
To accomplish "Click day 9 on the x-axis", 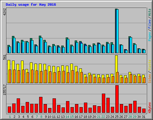I will pos(46,117).
